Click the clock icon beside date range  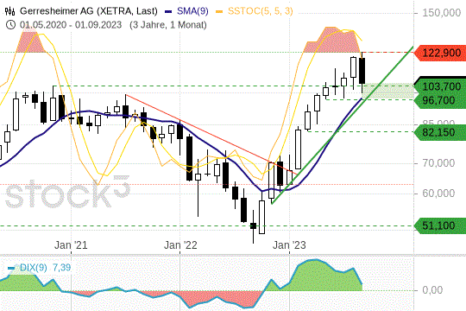click(x=10, y=25)
